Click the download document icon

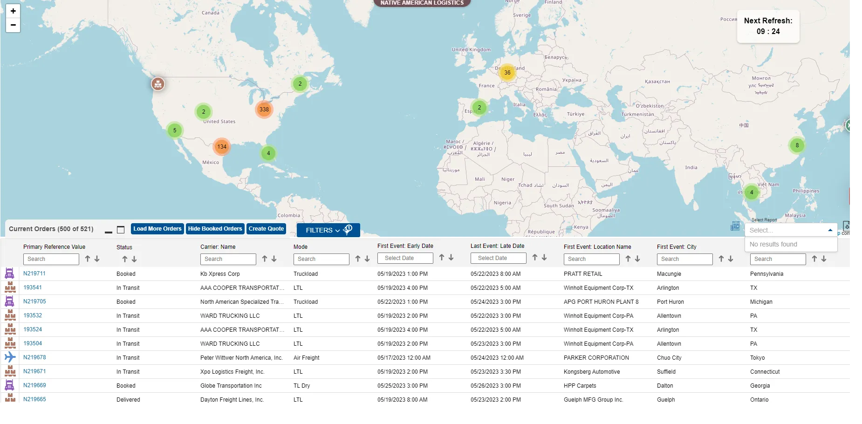pyautogui.click(x=846, y=226)
